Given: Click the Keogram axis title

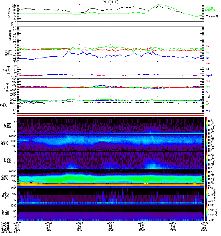Looking at the screenshot, I should coord(10,35).
